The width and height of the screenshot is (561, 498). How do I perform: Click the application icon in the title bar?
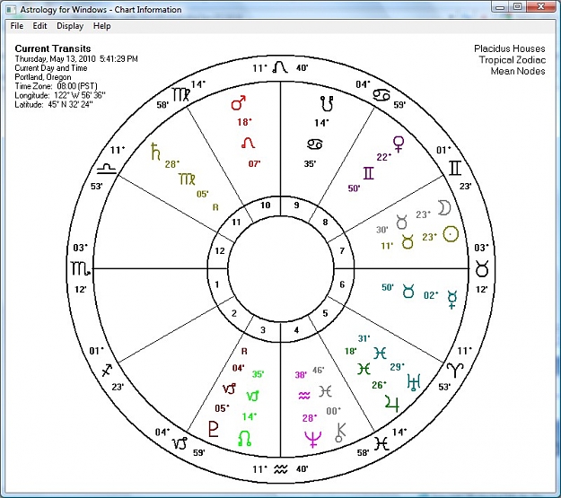pyautogui.click(x=11, y=10)
